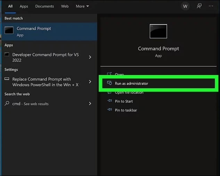The width and height of the screenshot is (220, 176).
Task: Click the Pin to Start pin icon
Action: [109, 101]
